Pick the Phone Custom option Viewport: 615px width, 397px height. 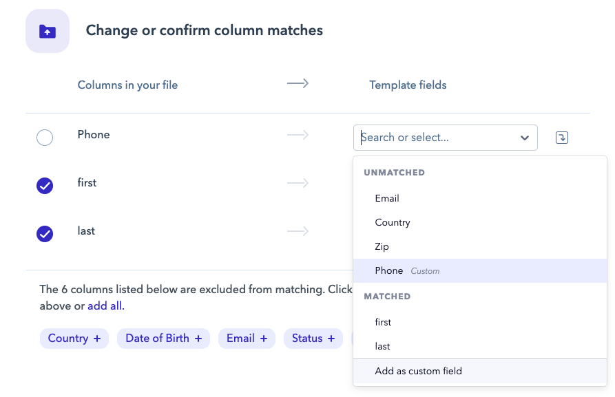click(x=406, y=270)
